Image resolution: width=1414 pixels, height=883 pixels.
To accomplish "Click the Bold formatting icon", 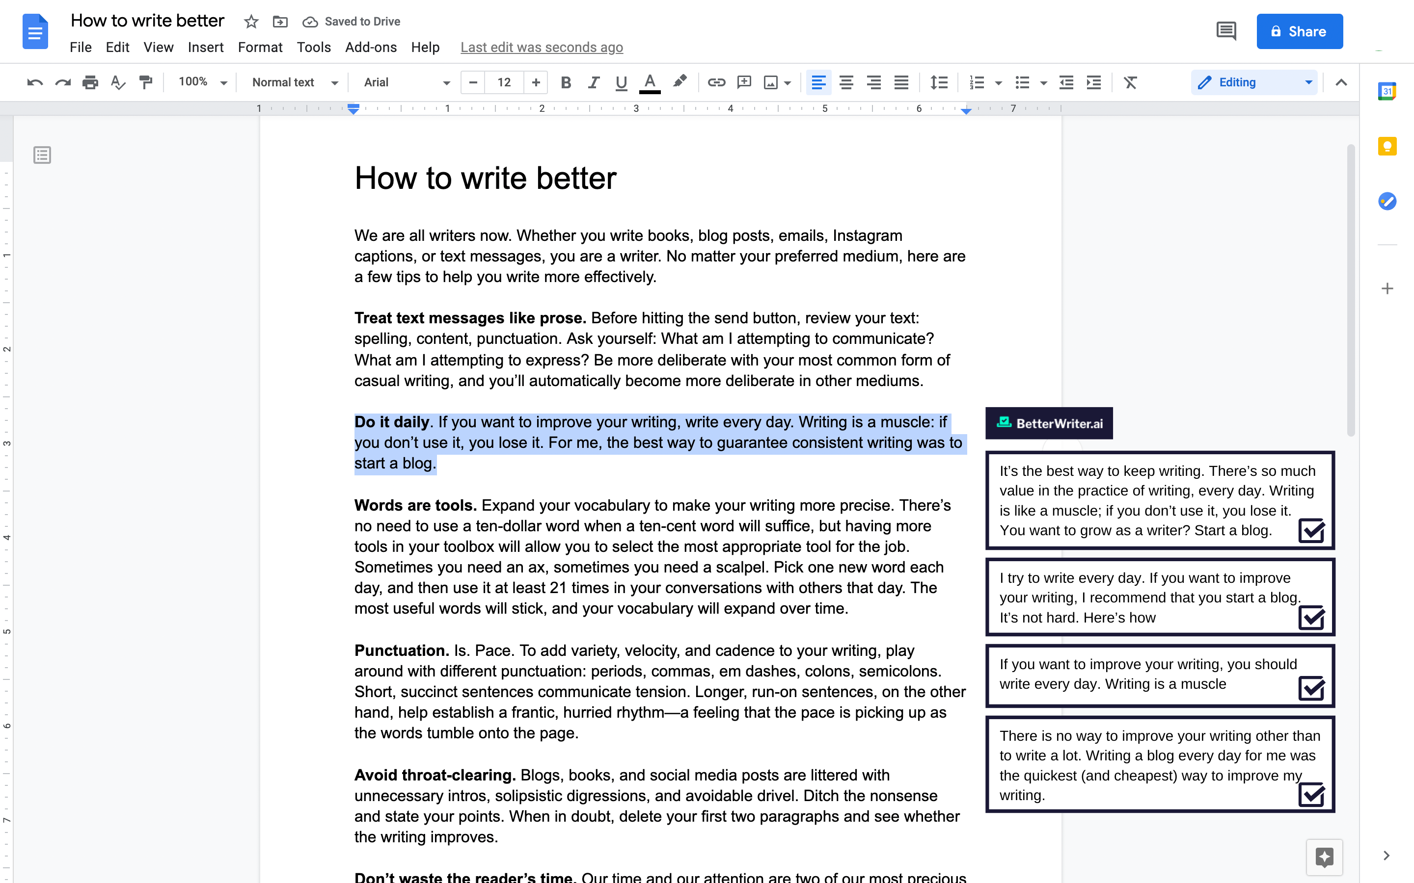I will point(566,82).
